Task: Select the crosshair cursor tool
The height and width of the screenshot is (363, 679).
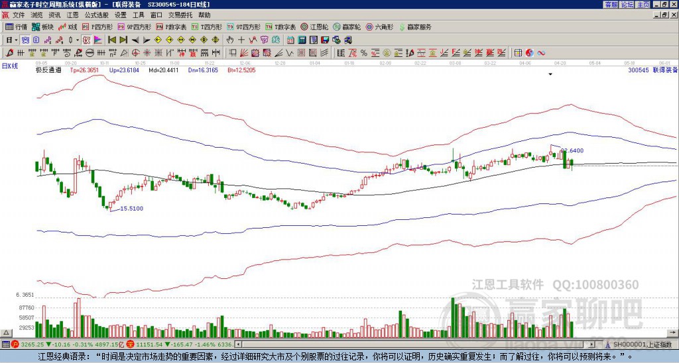Action: click(241, 40)
